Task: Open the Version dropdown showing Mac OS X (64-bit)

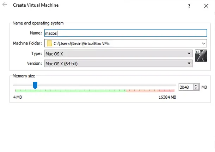Action: 118,64
